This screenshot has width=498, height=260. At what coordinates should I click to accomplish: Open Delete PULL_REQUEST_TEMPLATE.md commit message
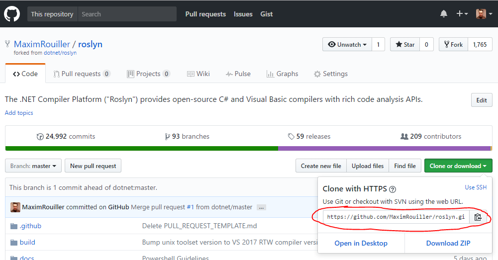199,226
